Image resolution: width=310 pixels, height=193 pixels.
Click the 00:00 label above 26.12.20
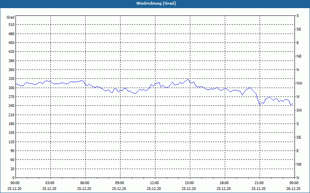pos(294,183)
